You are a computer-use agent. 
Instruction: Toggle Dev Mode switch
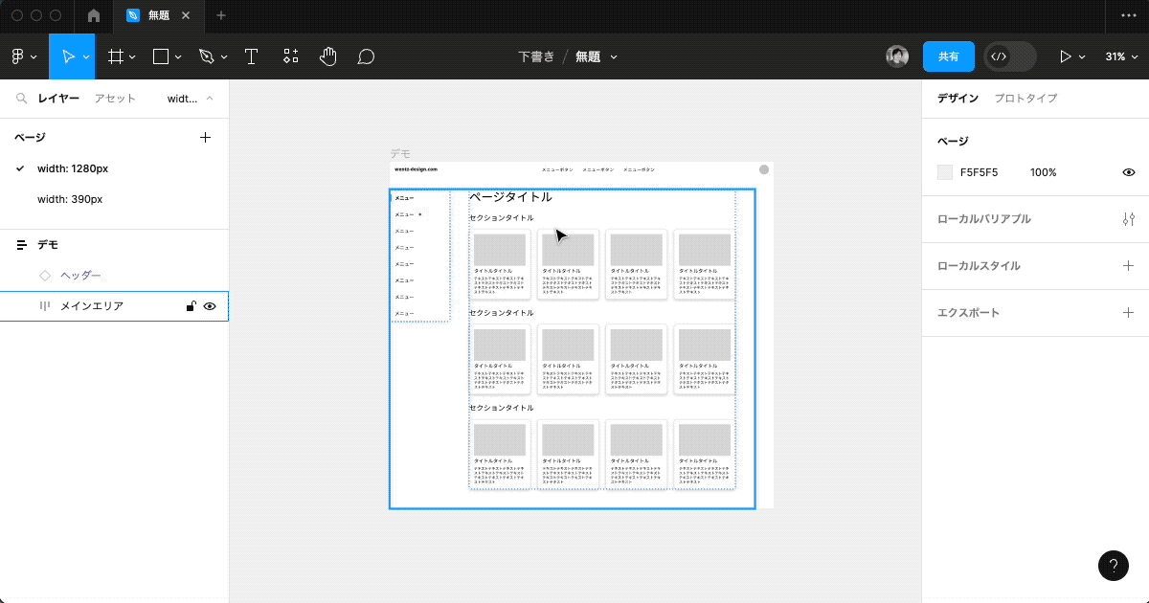(1010, 56)
